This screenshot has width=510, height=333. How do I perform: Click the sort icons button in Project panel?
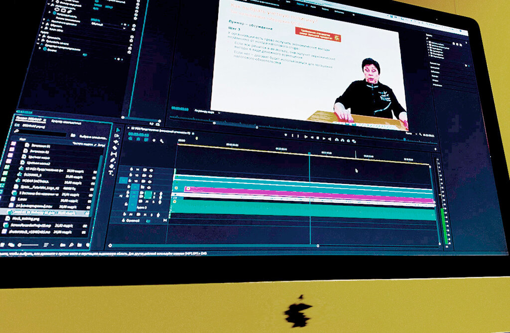pyautogui.click(x=46, y=245)
